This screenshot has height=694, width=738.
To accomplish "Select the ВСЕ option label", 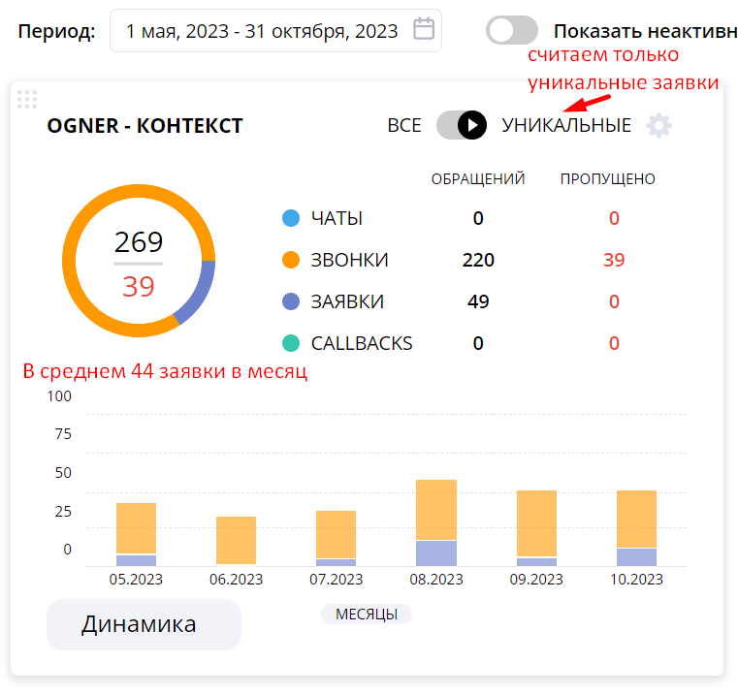I will pos(404,126).
